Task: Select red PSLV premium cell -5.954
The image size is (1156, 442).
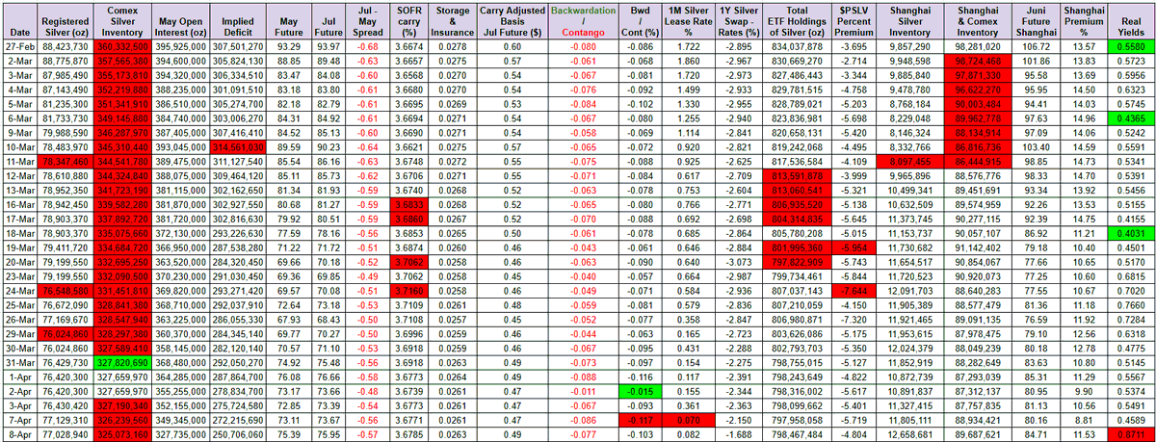Action: pyautogui.click(x=855, y=247)
